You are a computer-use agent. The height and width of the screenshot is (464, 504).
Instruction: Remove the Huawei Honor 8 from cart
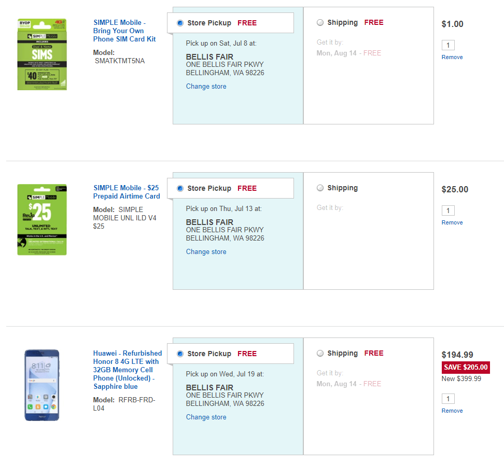click(x=452, y=411)
